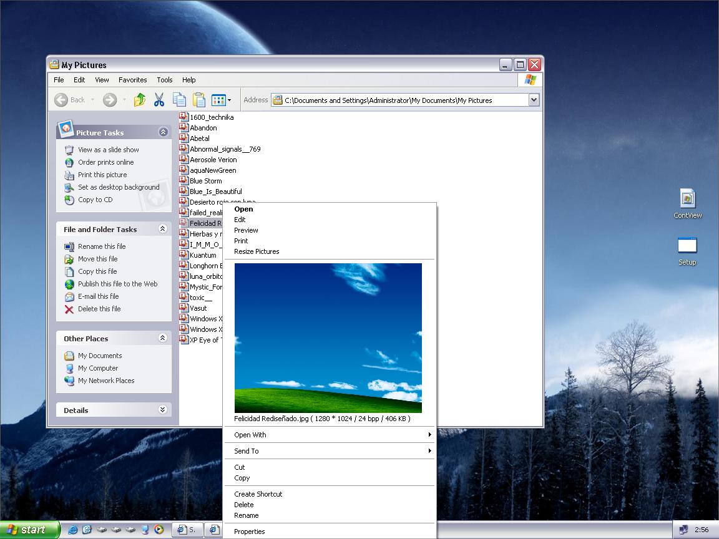Click Set as desktop background
This screenshot has width=719, height=539.
coord(119,187)
